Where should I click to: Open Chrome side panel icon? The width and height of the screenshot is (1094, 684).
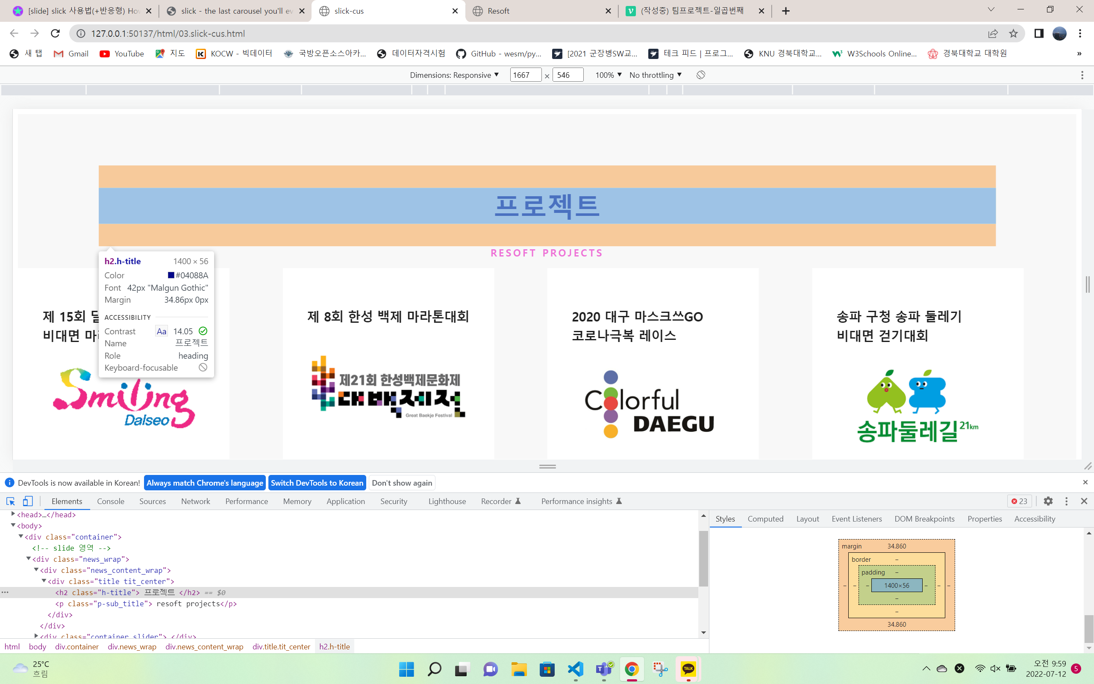1038,33
